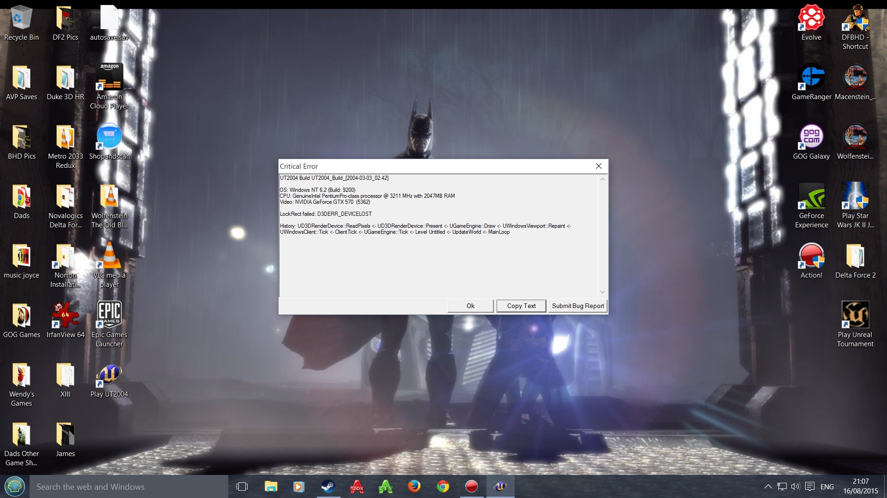Screen dimensions: 887x498
Task: Click the LockRect failed D3DERR_DEVICELOST line
Action: tap(326, 214)
